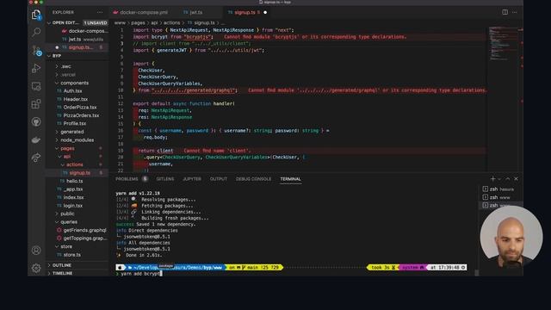The image size is (551, 310).
Task: Open the Source Control view
Action: [36, 51]
